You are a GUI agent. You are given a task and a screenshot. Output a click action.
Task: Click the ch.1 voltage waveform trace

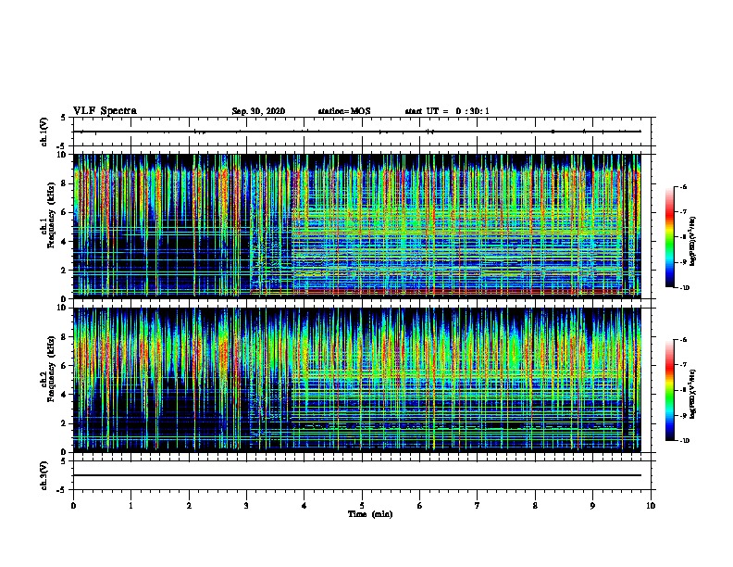pos(356,132)
